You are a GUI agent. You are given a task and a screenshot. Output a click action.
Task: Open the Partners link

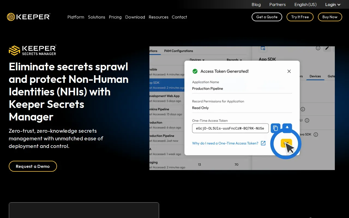[x=278, y=4]
